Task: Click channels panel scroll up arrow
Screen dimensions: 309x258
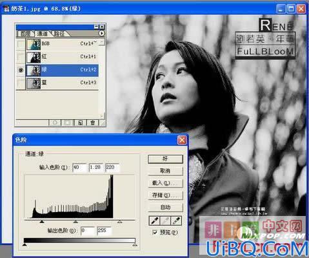Action: pyautogui.click(x=102, y=42)
